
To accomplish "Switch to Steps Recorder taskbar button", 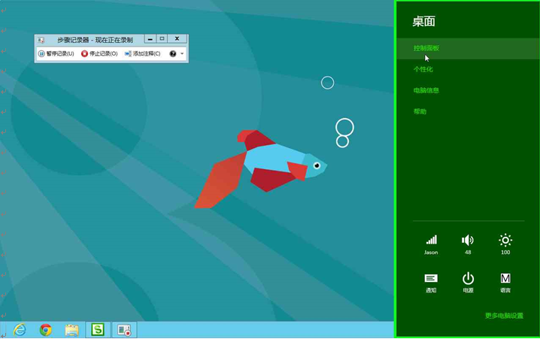I will (124, 330).
